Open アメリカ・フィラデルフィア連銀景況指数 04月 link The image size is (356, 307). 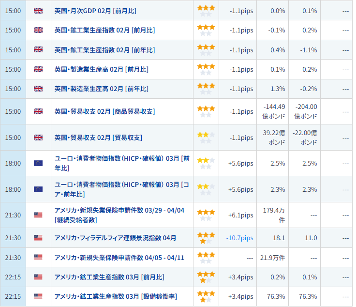(x=115, y=238)
